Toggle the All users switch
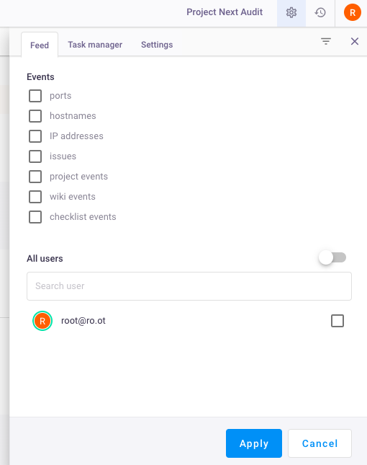 click(x=332, y=257)
